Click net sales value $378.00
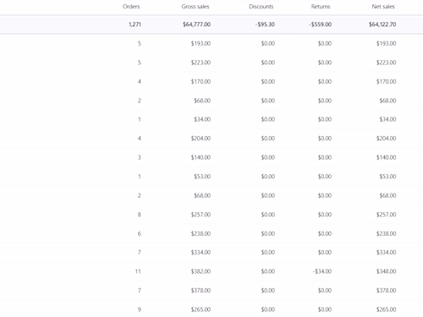This screenshot has width=423, height=317. pyautogui.click(x=386, y=291)
